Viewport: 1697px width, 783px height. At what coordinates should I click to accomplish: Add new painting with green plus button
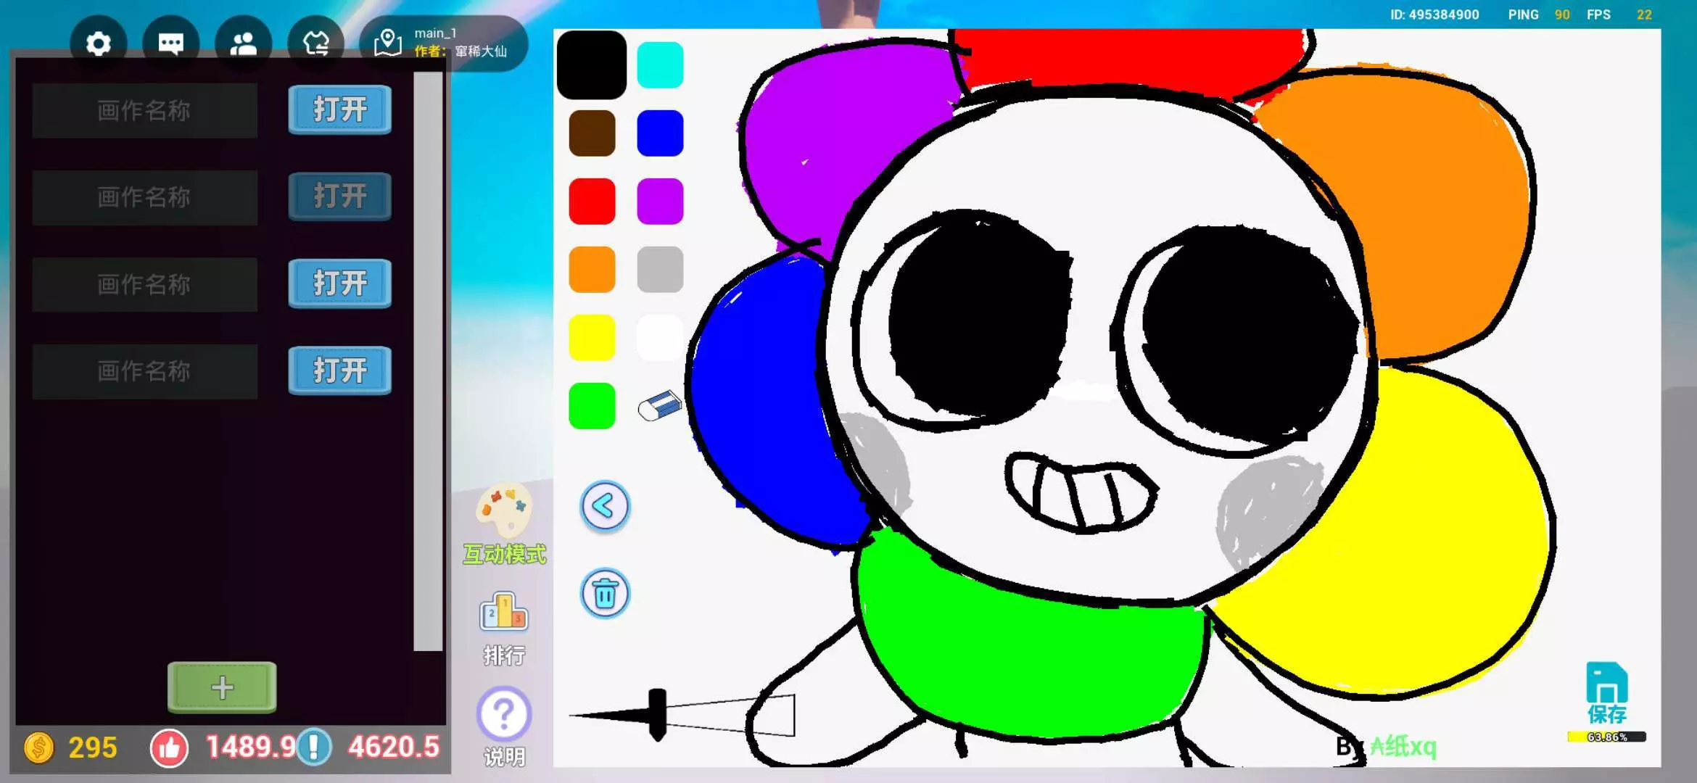click(222, 687)
